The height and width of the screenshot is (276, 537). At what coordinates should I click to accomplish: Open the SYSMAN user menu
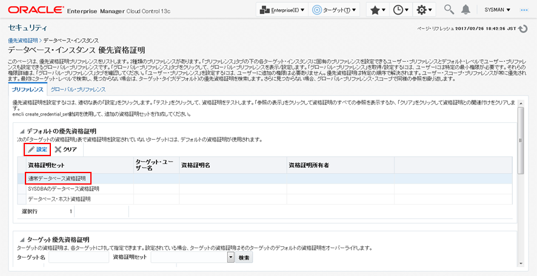[x=497, y=10]
